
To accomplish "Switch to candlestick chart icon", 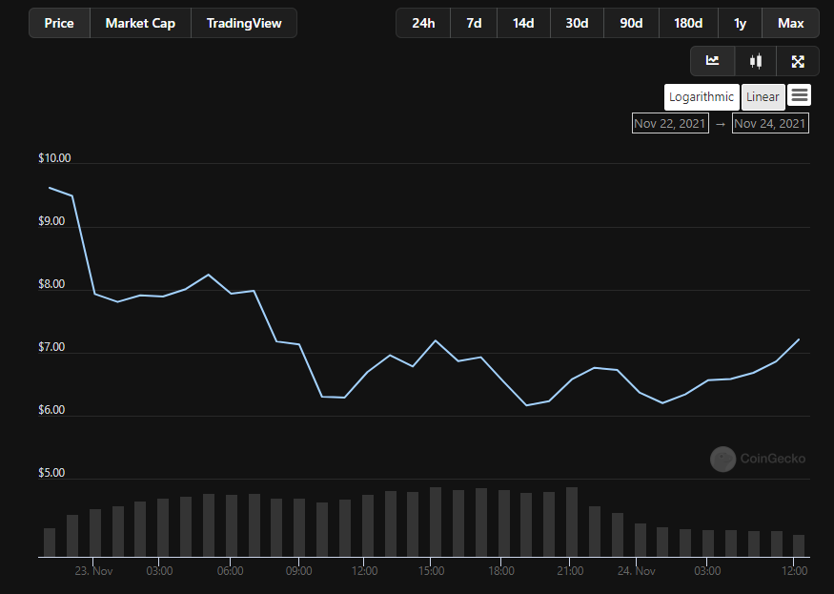I will click(x=756, y=61).
